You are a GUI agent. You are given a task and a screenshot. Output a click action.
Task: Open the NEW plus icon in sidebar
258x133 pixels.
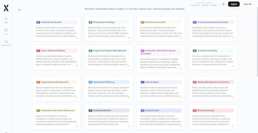coord(6,19)
